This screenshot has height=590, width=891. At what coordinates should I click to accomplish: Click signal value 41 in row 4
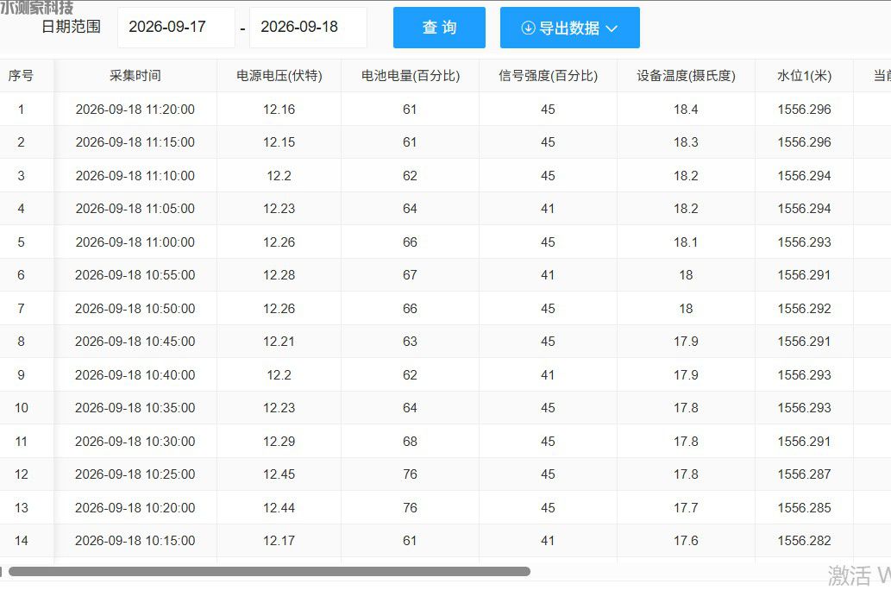[x=548, y=209]
